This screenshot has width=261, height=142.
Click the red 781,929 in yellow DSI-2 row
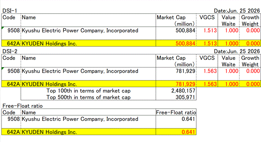click(x=185, y=84)
